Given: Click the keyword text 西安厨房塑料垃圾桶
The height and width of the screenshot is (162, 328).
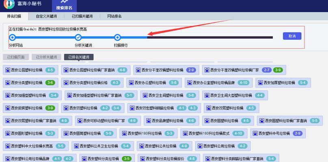Looking at the screenshot, I should pos(26,108).
